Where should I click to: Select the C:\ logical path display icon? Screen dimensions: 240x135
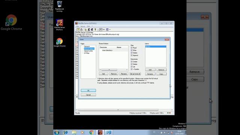pyautogui.click(x=104, y=30)
